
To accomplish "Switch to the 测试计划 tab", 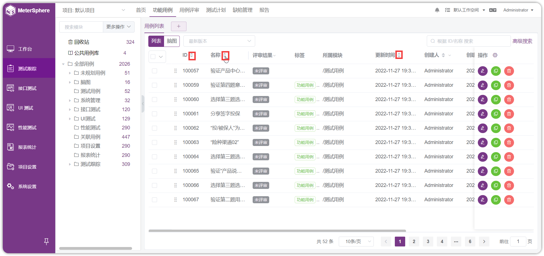I will coord(216,10).
